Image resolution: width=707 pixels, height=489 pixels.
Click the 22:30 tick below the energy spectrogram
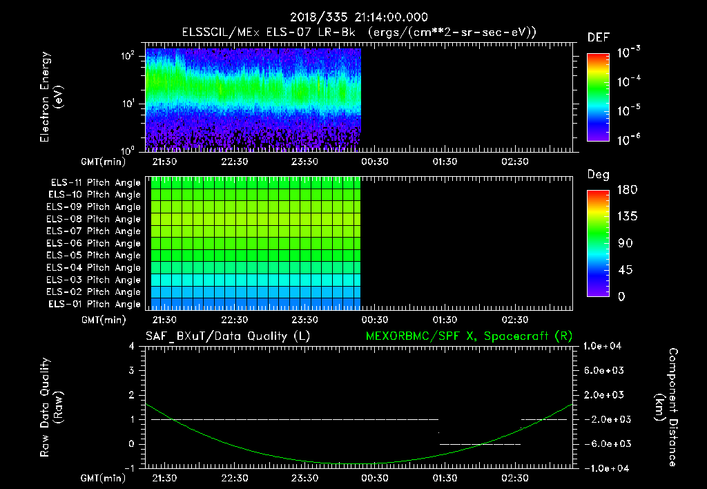click(x=234, y=162)
